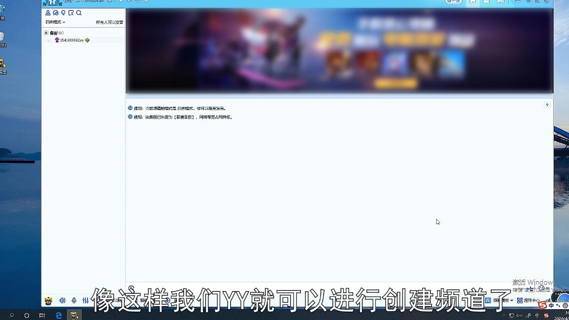Click the 所有人可以发言 speaking permission setting
The image size is (569, 320).
(x=110, y=22)
